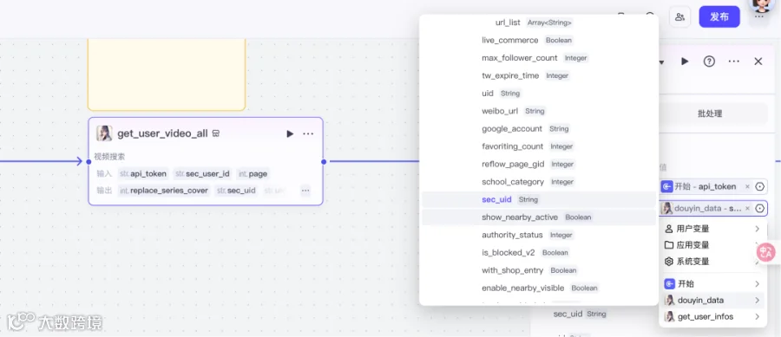781x337 pixels.
Task: Run the node from side panel
Action: [685, 62]
